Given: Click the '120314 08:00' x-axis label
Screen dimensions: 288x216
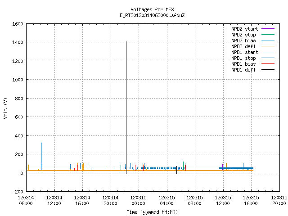Looking at the screenshot, I should 26,201.
